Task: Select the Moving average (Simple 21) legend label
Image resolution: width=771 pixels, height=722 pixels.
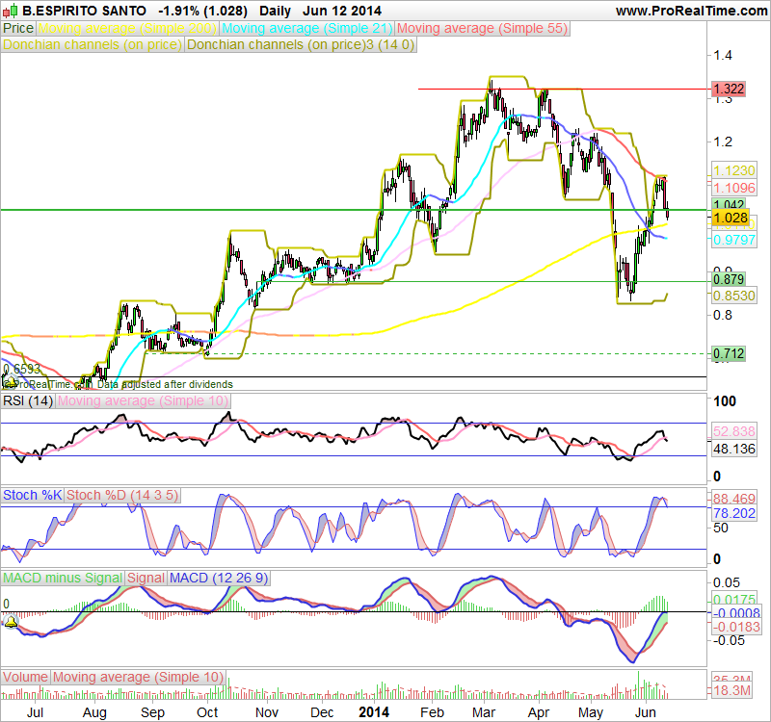Action: (307, 29)
